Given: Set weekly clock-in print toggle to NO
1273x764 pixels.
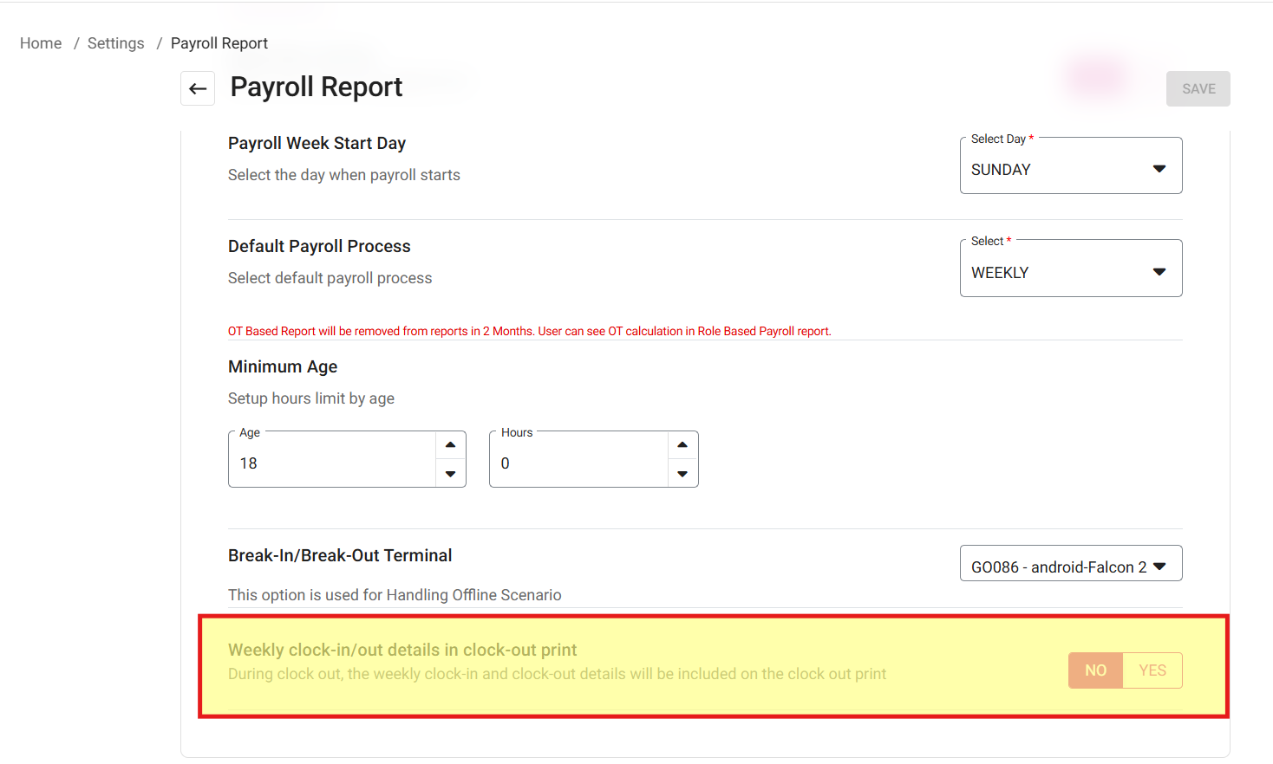Looking at the screenshot, I should 1095,670.
